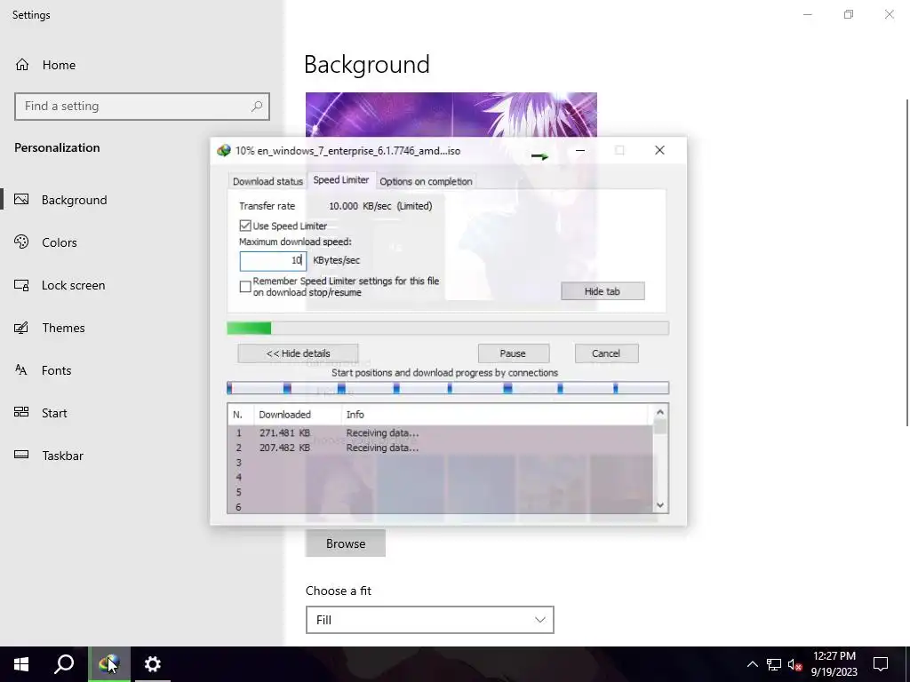
Task: Select the Speed Limiter tab
Action: coord(341,179)
